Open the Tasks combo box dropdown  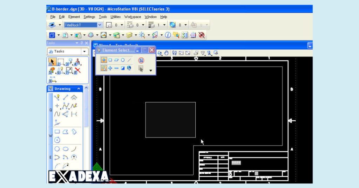(84, 52)
